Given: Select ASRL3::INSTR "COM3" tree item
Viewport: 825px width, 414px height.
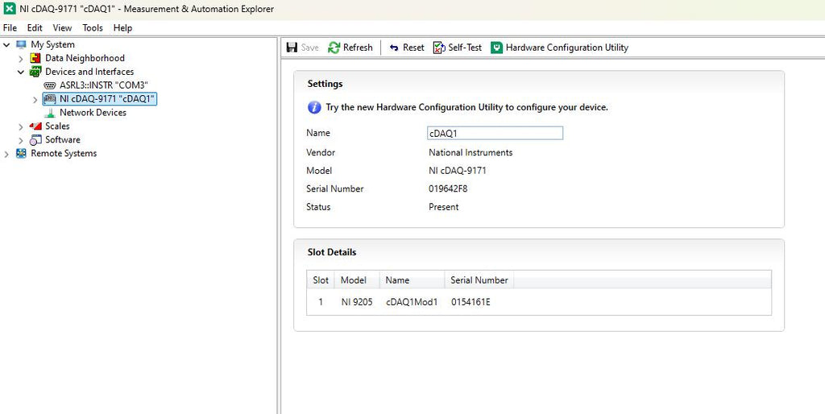Looking at the screenshot, I should coord(104,85).
